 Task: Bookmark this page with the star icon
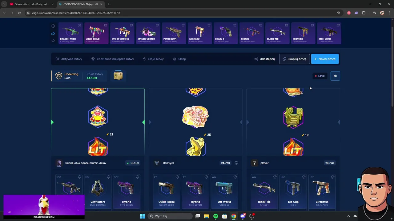[x=339, y=13]
